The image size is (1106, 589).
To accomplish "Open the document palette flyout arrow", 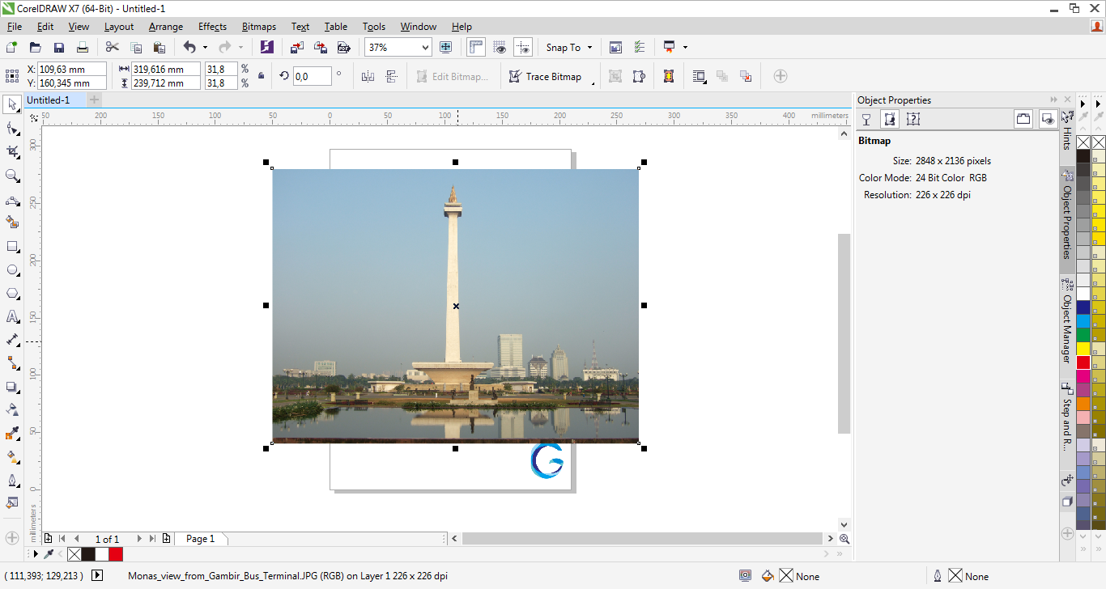I will 34,554.
